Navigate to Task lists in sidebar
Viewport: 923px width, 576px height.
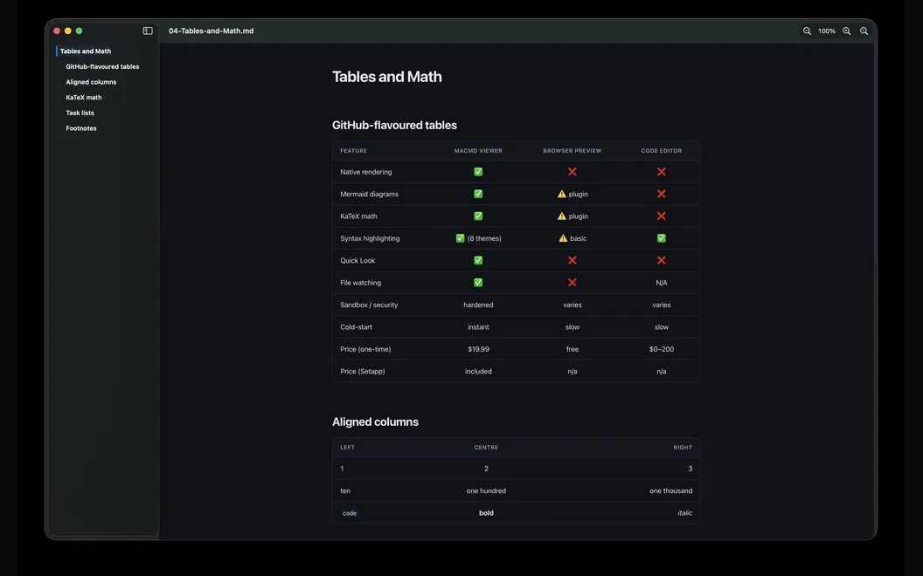80,113
